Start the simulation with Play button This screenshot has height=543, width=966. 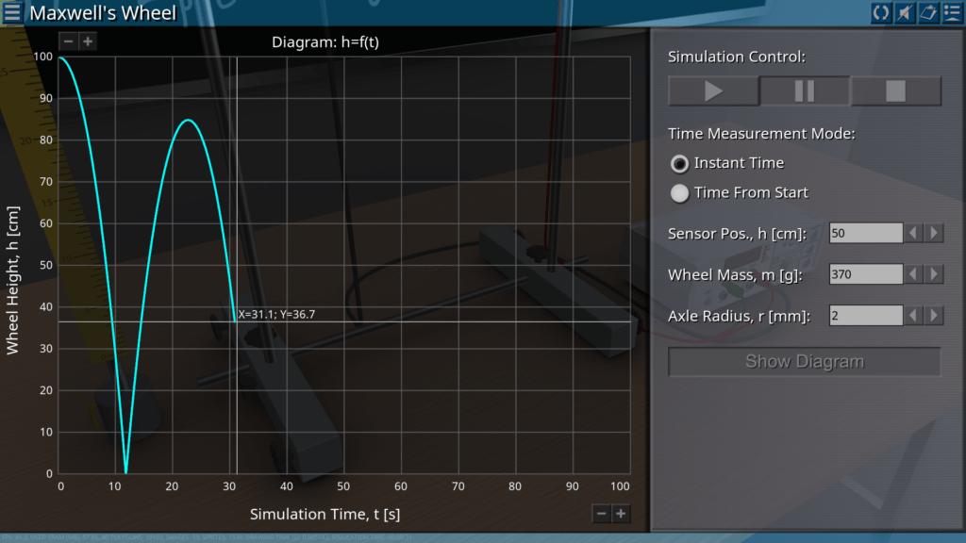tap(713, 91)
